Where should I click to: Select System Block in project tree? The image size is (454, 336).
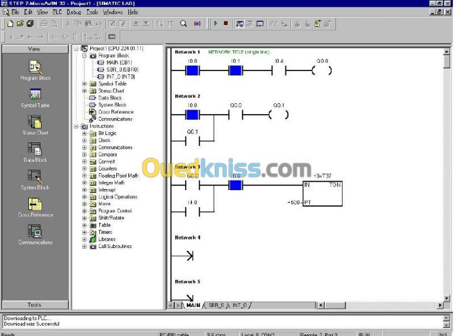tap(112, 105)
